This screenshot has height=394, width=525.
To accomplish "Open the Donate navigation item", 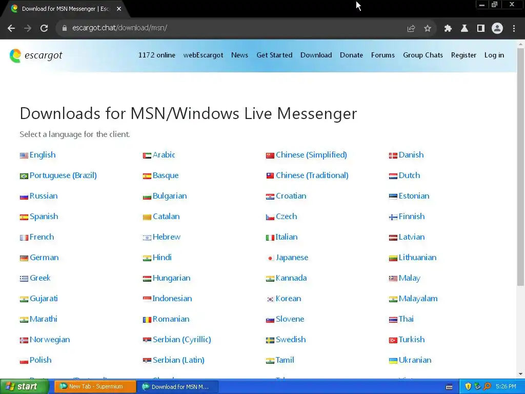I will [x=352, y=55].
